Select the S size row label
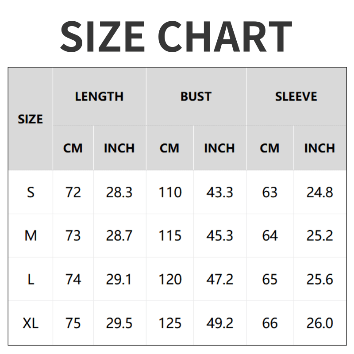The height and width of the screenshot is (354, 354). (30, 192)
